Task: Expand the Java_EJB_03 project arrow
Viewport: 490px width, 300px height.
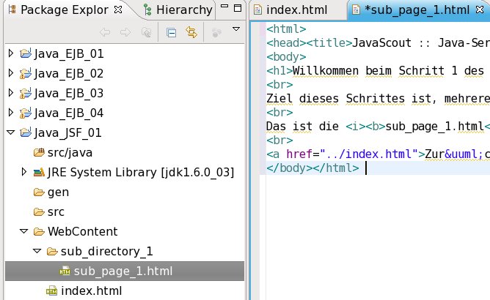Action: [x=10, y=94]
